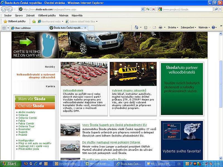Open the Konfigurátor link

(x=26, y=141)
